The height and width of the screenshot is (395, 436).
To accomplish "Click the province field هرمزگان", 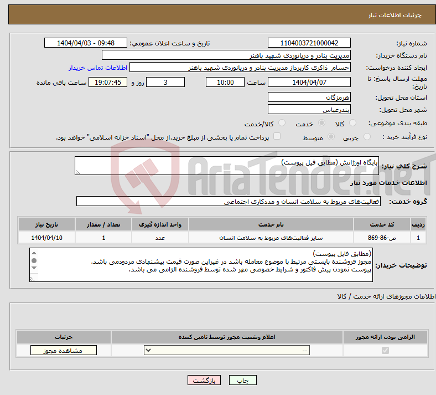I will coord(309,97).
